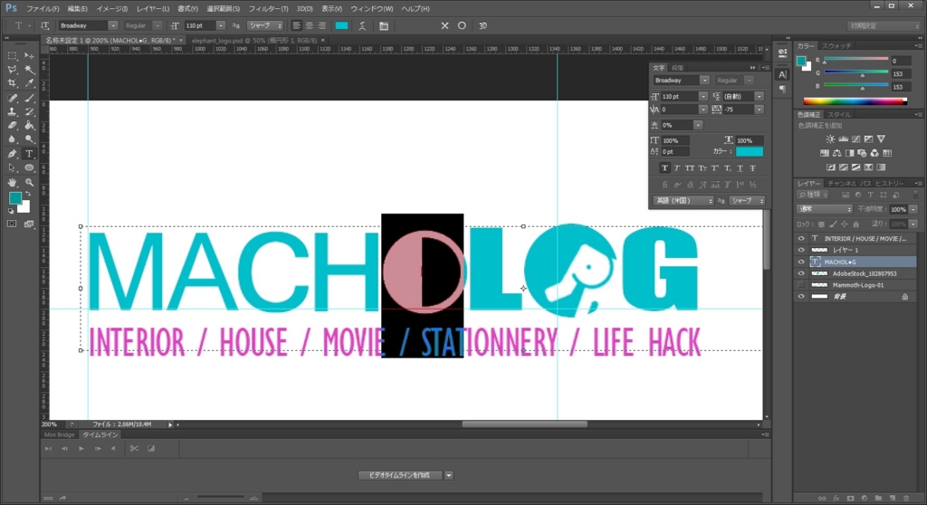Open font family dropdown in options bar
Screen dimensions: 927x505
tap(112, 26)
